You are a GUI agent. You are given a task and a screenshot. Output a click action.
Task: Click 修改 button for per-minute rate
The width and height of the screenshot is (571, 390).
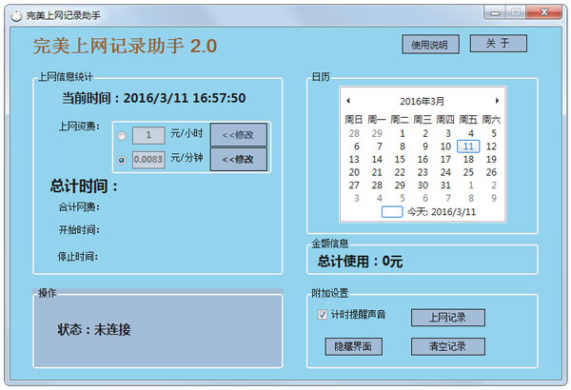click(239, 159)
